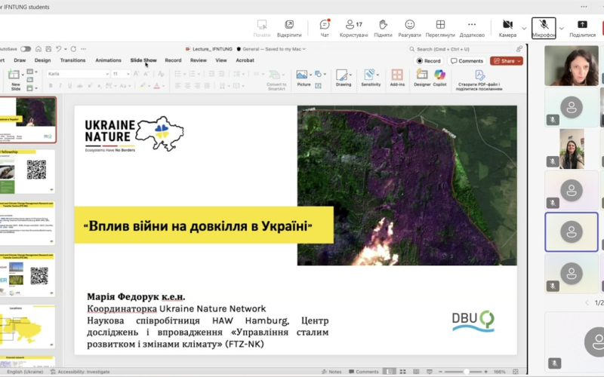The height and width of the screenshot is (377, 604).
Task: Toggle the AutoSave switch
Action: (x=26, y=49)
